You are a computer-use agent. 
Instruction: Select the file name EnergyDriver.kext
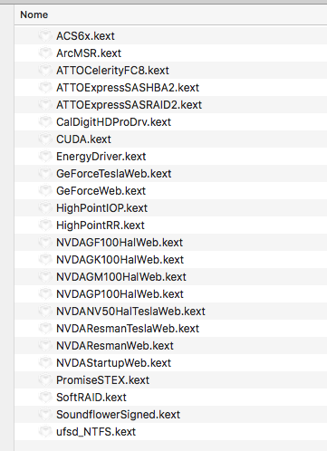(101, 157)
